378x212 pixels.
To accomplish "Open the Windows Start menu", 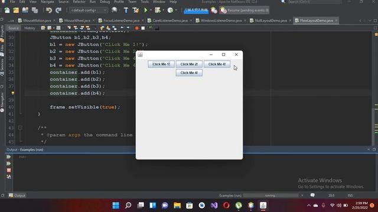I will (x=116, y=206).
